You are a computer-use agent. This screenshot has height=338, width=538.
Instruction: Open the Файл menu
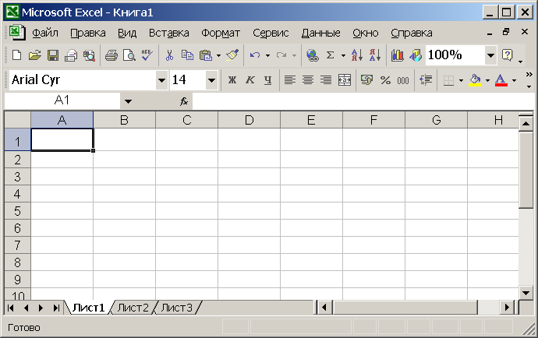45,33
